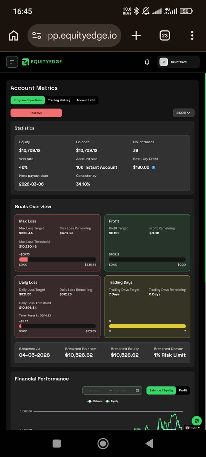Click the Financial Performance heading
The width and height of the screenshot is (206, 457).
click(42, 379)
